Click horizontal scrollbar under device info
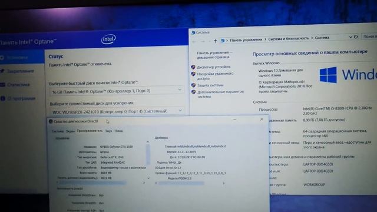 (x=92, y=183)
